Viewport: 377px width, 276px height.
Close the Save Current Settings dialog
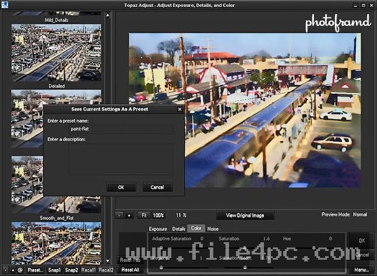179,109
